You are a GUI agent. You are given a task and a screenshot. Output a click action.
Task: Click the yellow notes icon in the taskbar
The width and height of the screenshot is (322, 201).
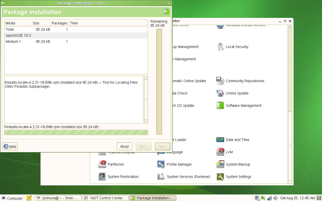29,198
